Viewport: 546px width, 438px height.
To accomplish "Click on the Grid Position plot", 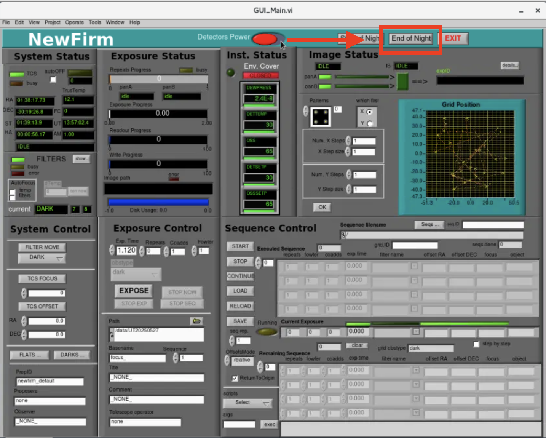I will point(470,153).
